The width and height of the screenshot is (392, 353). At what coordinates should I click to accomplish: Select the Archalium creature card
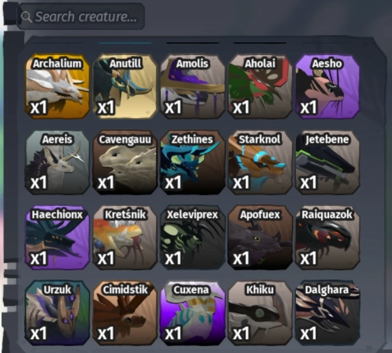coord(58,87)
